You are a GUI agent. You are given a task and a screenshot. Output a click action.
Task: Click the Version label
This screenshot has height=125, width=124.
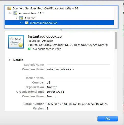click(38, 108)
